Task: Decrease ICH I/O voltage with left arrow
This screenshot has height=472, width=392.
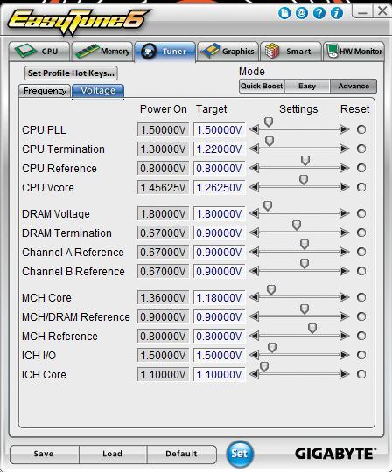Action: click(255, 355)
